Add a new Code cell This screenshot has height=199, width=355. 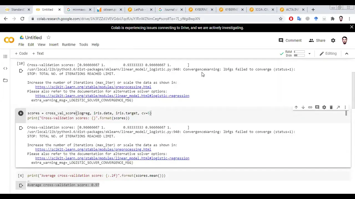(21, 53)
